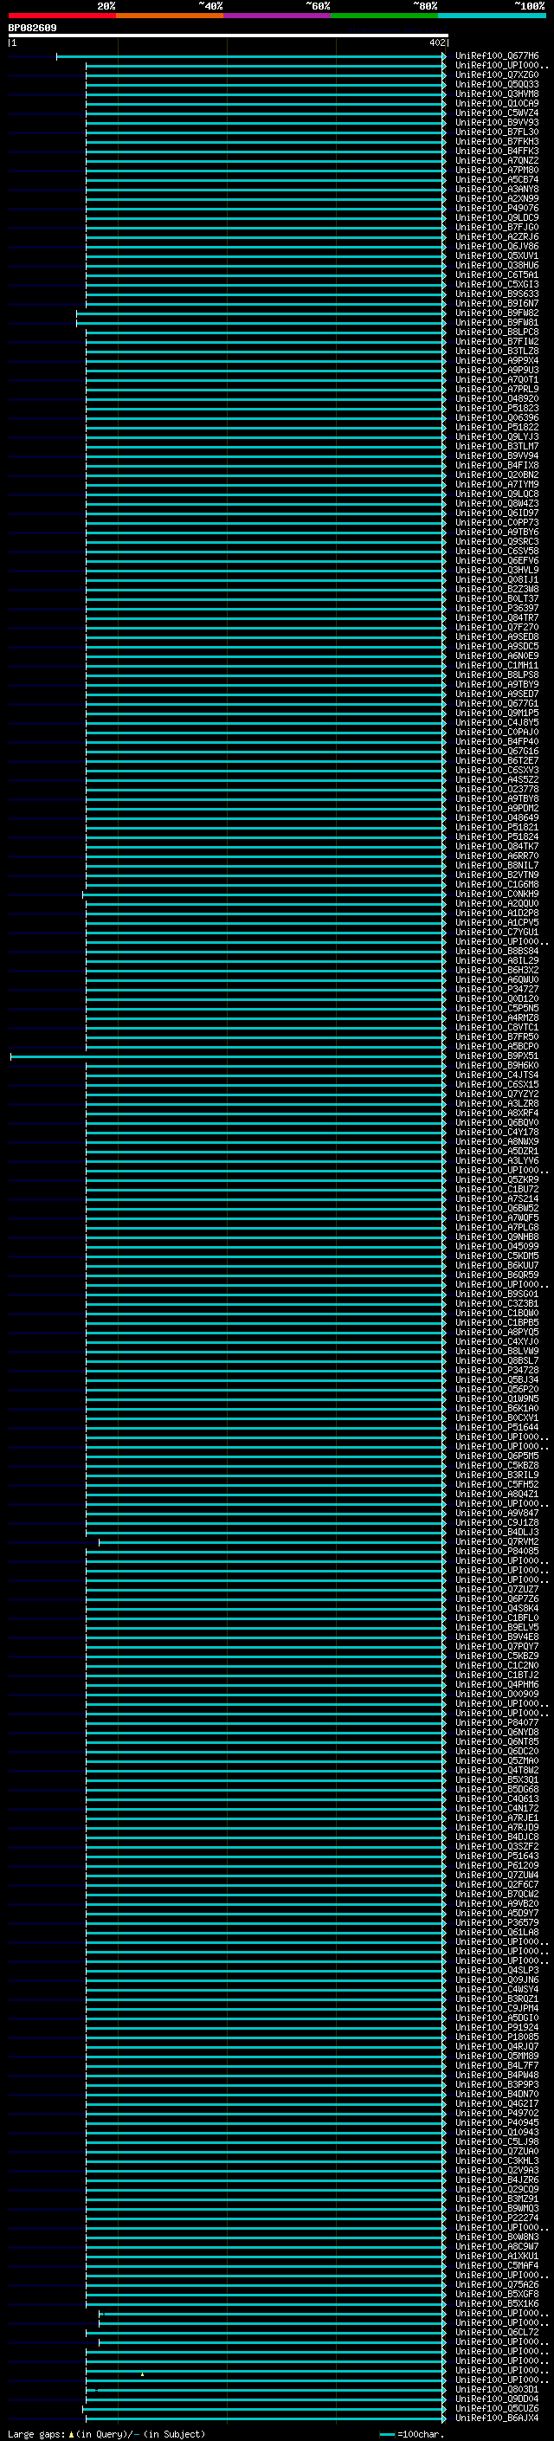Select the purple ~60% color legend segment

tap(278, 16)
